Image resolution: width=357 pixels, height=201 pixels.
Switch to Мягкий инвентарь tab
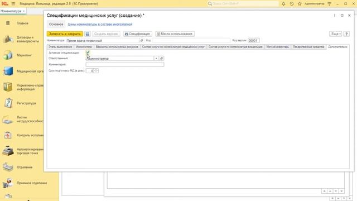tap(278, 47)
